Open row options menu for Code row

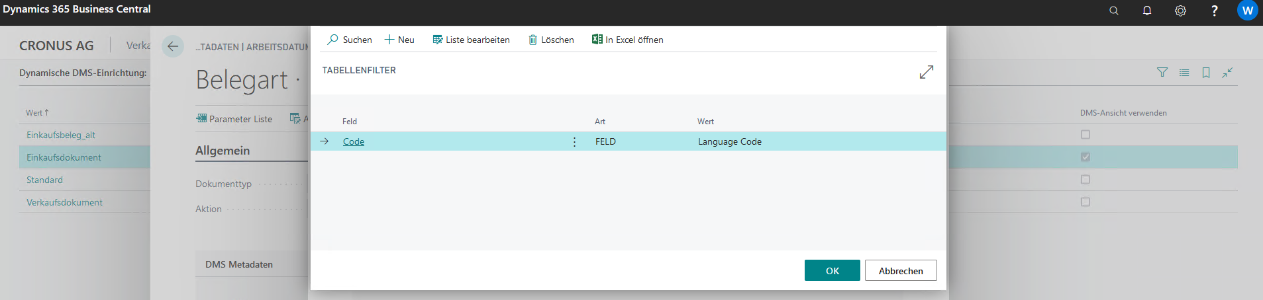click(574, 142)
